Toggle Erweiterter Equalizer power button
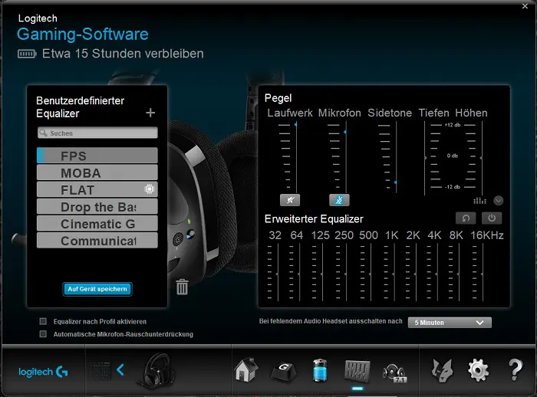Screen dimensions: 537x397 tap(492, 218)
